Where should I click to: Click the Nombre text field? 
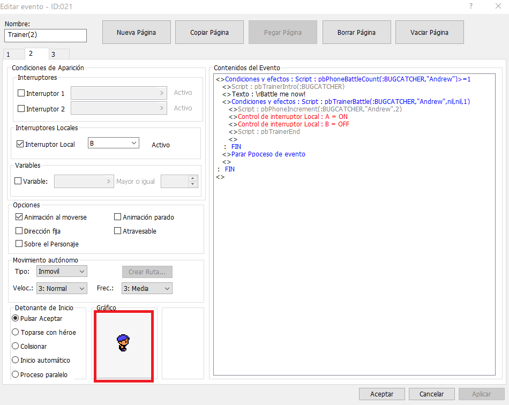coord(45,35)
